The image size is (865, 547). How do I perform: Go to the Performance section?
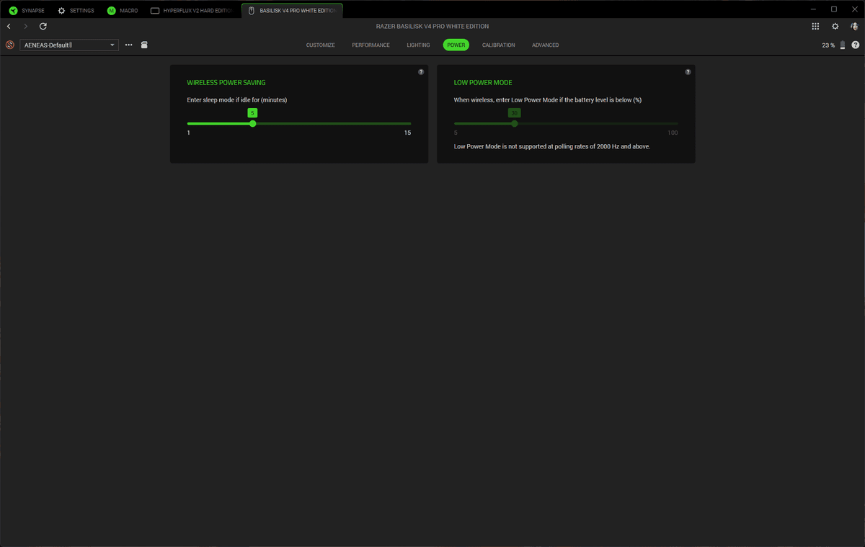pyautogui.click(x=371, y=45)
